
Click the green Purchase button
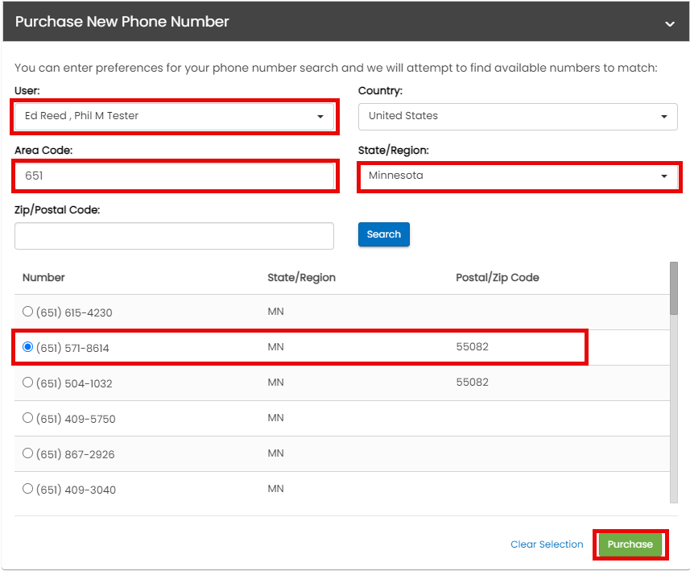click(x=630, y=544)
